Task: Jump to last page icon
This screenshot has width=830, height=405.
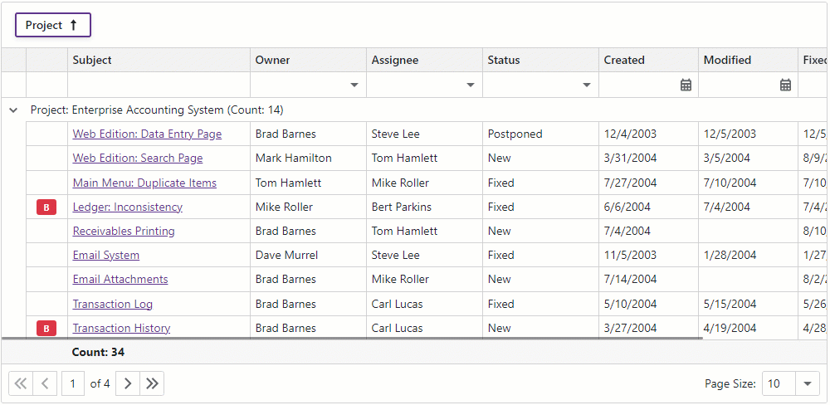Action: [152, 383]
